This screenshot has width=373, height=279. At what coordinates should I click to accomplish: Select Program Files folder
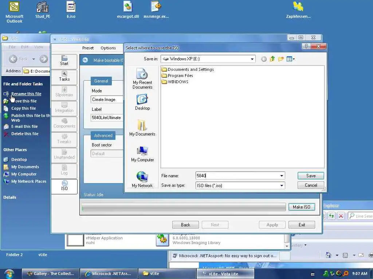tap(177, 76)
